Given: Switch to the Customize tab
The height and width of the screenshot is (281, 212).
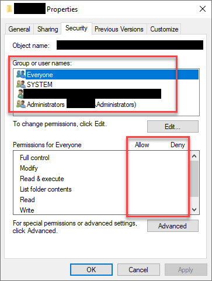Looking at the screenshot, I should coord(164,29).
